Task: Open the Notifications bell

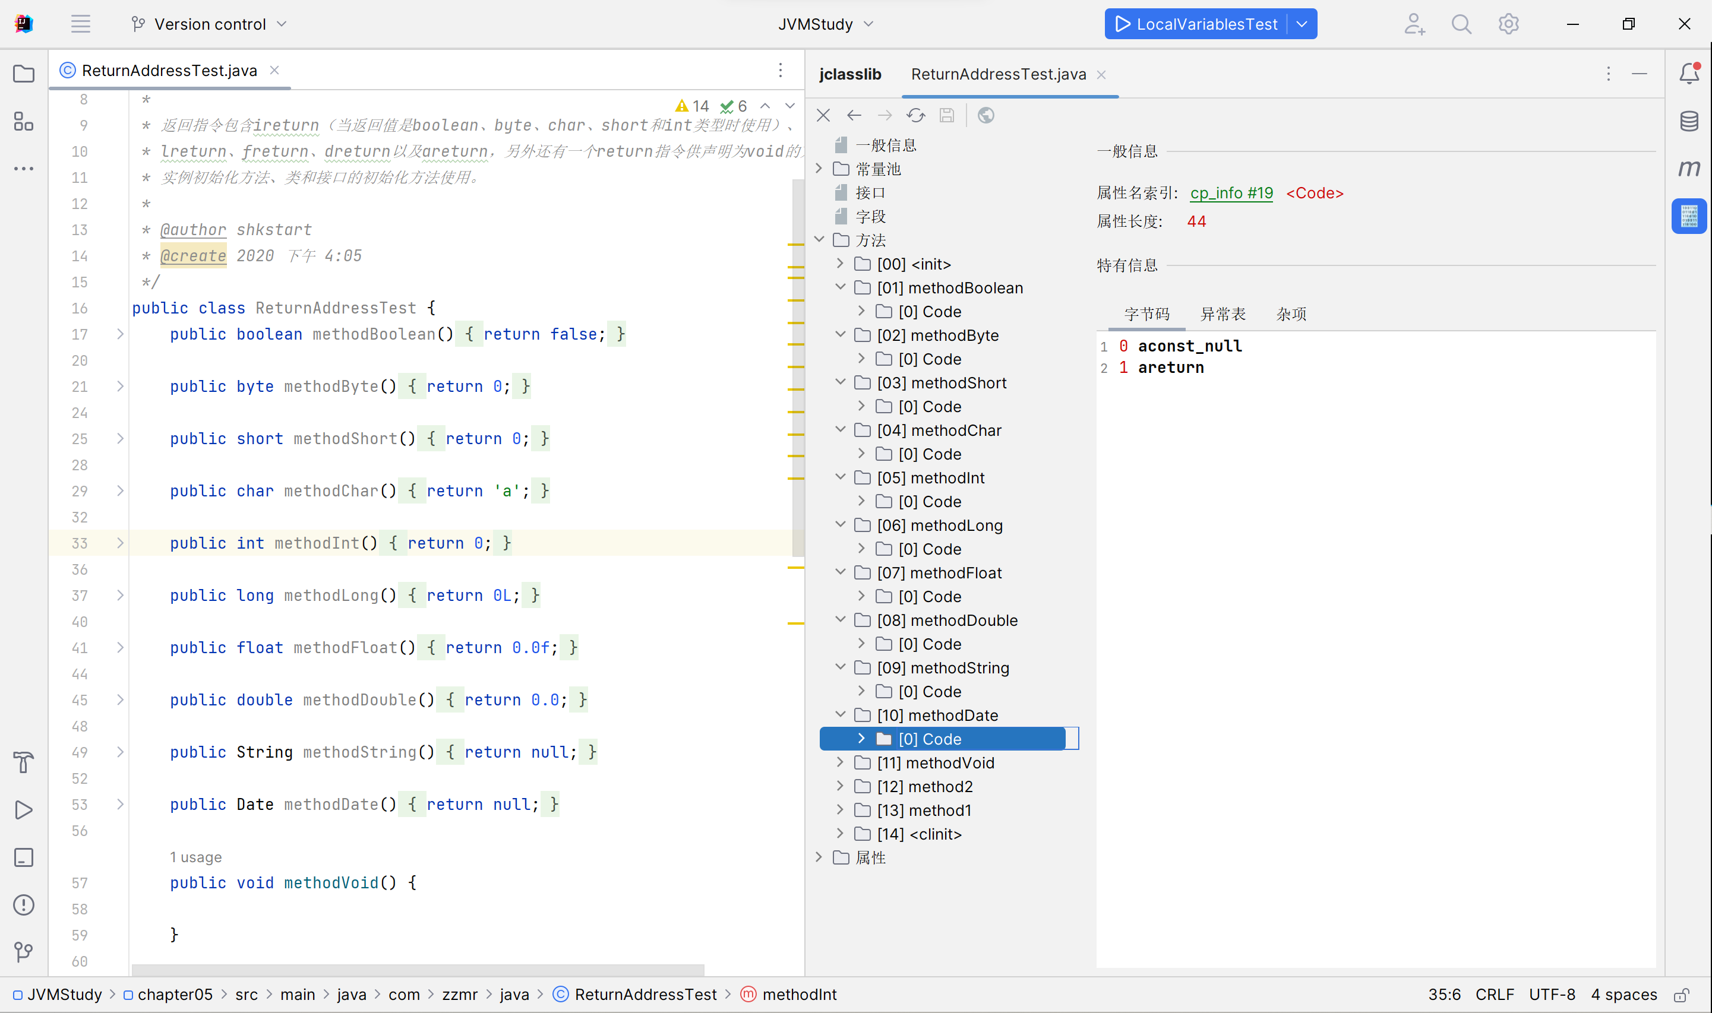Action: (1689, 74)
